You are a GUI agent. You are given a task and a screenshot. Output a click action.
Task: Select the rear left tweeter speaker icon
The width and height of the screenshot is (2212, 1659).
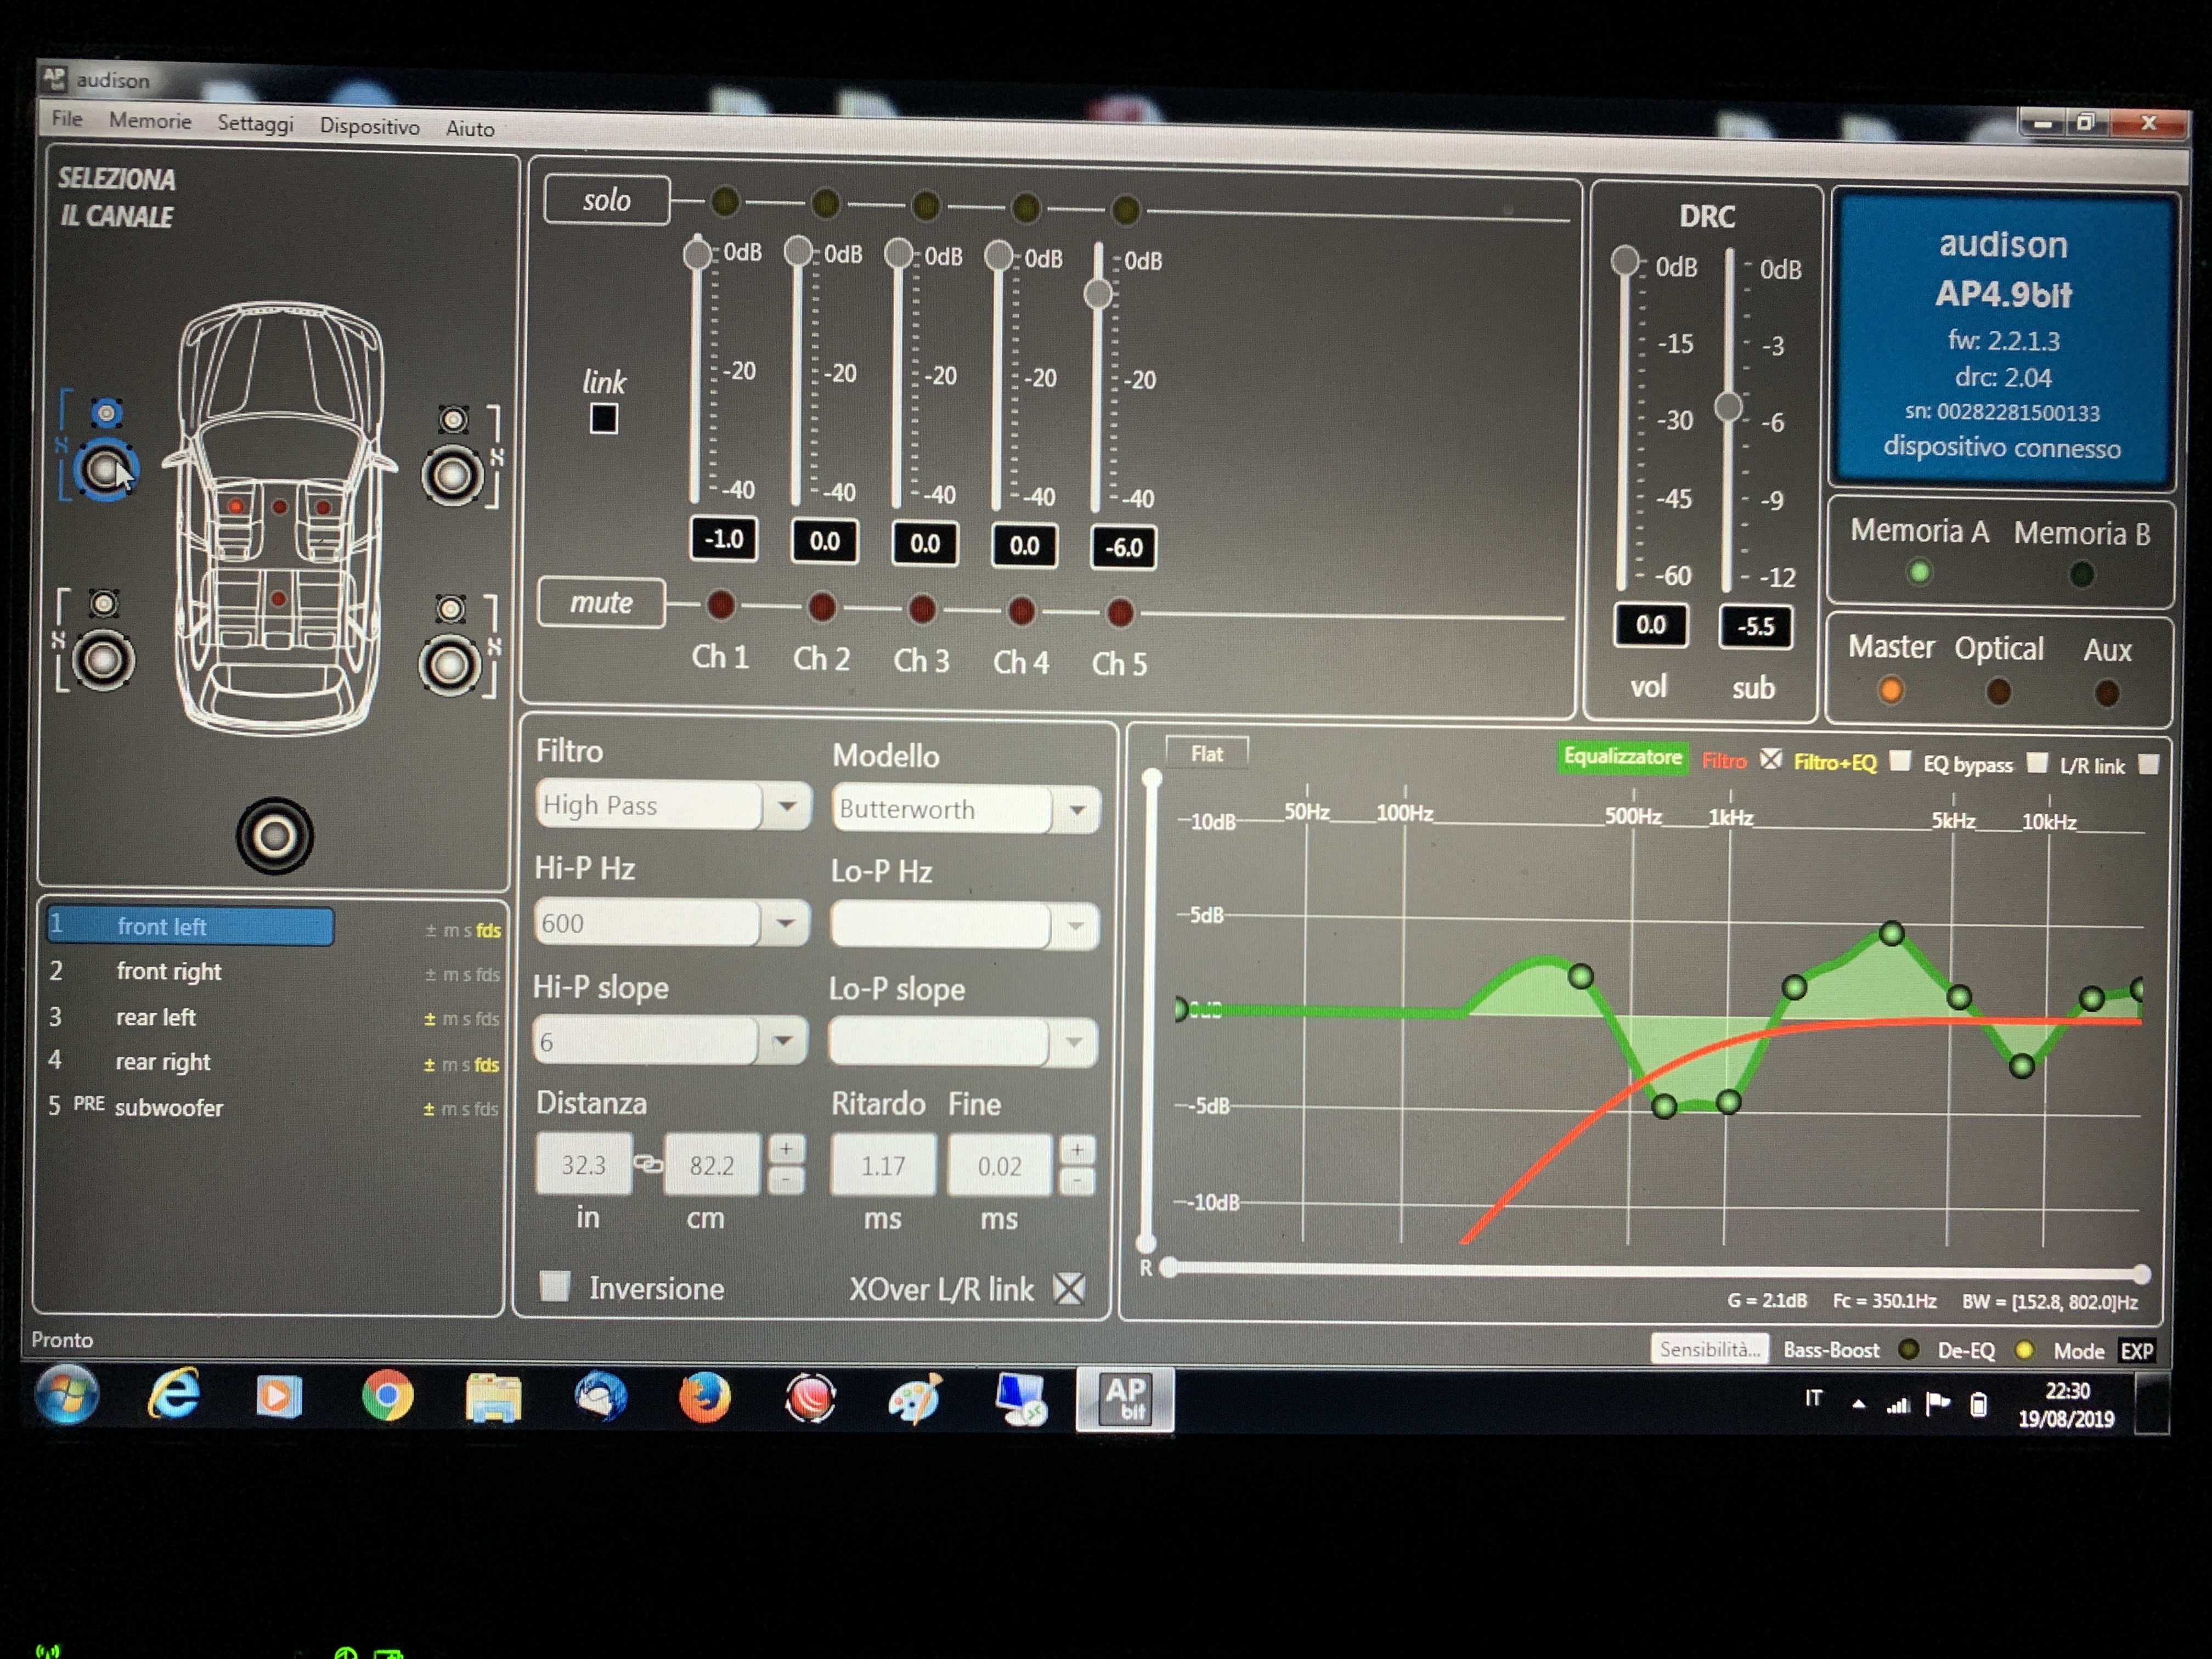pos(105,603)
